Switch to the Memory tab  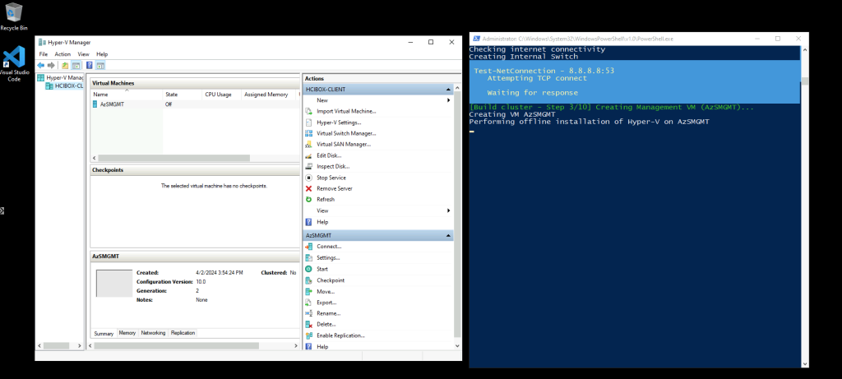(x=127, y=333)
